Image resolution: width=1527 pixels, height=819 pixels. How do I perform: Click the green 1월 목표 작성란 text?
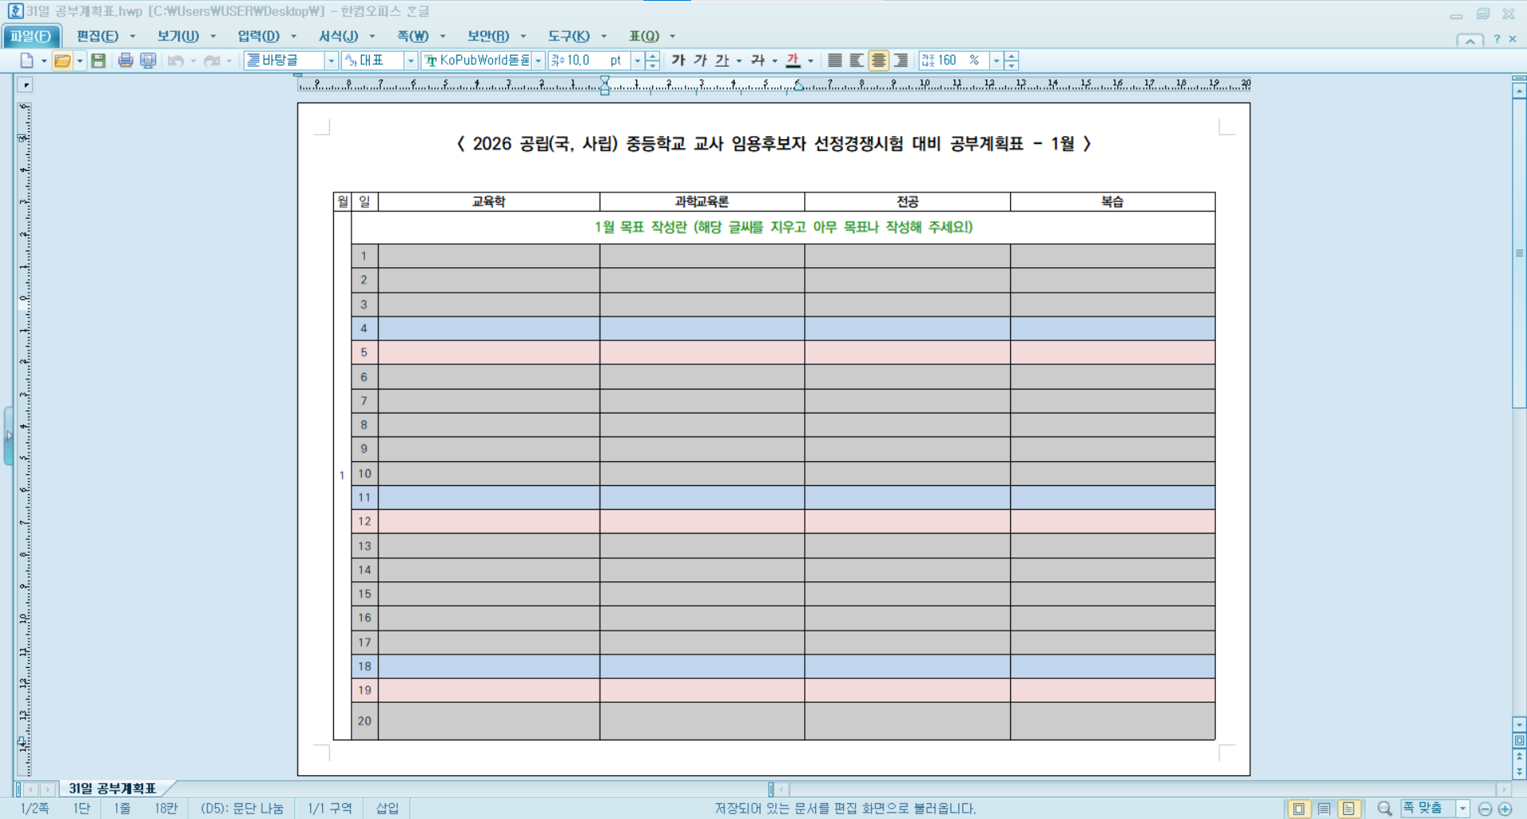[783, 227]
